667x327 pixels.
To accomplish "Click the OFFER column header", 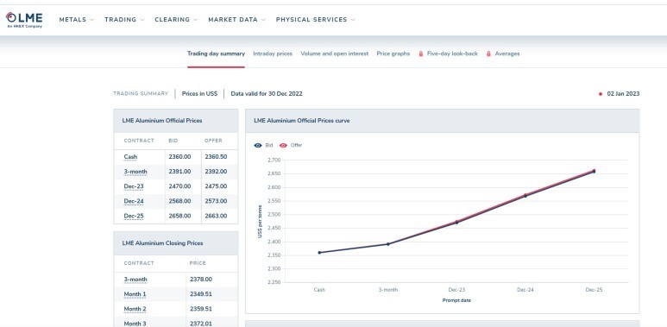I will coord(213,141).
